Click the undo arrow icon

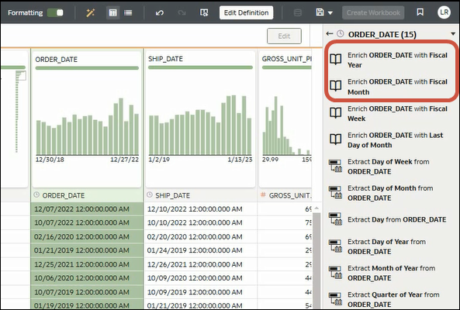[160, 12]
